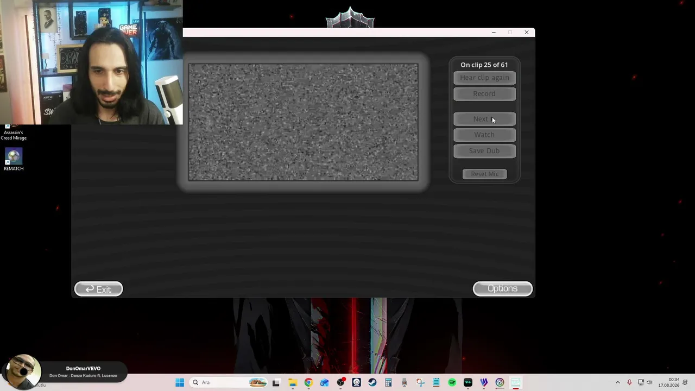Click the DonOmarVEVO now-playing overlay

[x=64, y=372]
